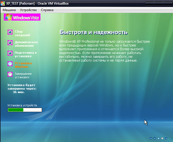This screenshot has height=142, width=173.
Task: Open the Машина menu
Action: click(9, 10)
